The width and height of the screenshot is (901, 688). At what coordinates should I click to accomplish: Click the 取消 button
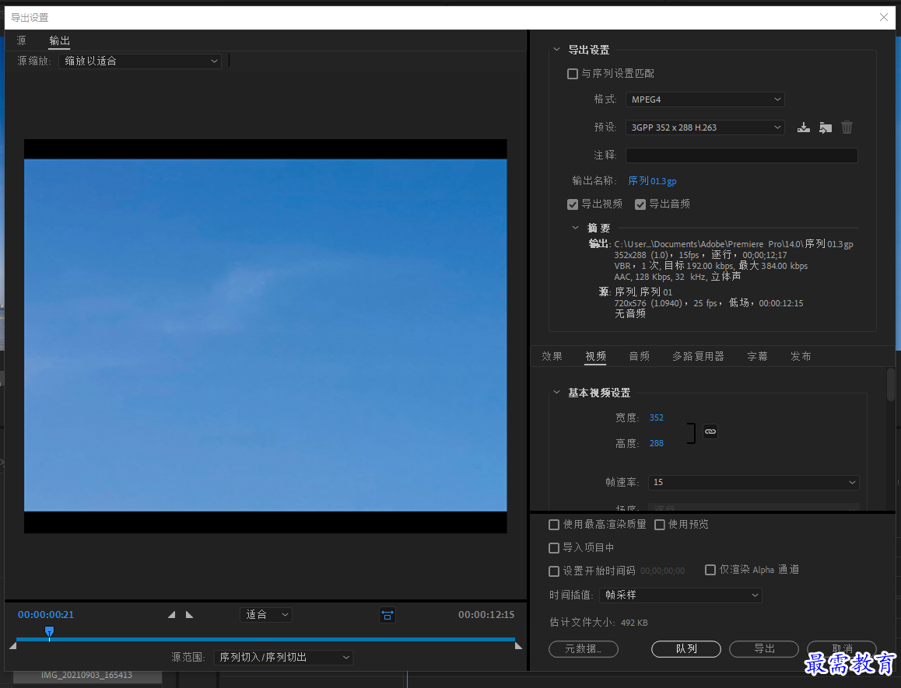click(x=841, y=649)
